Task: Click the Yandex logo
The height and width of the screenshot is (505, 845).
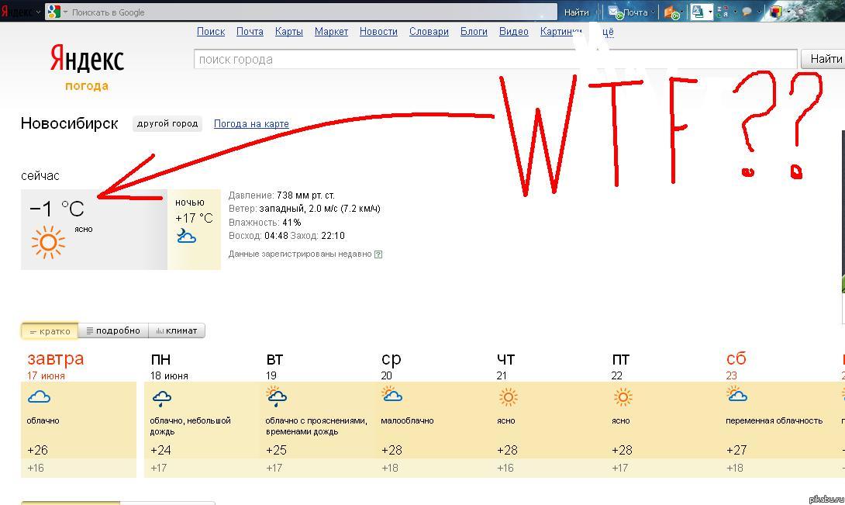Action: (86, 60)
